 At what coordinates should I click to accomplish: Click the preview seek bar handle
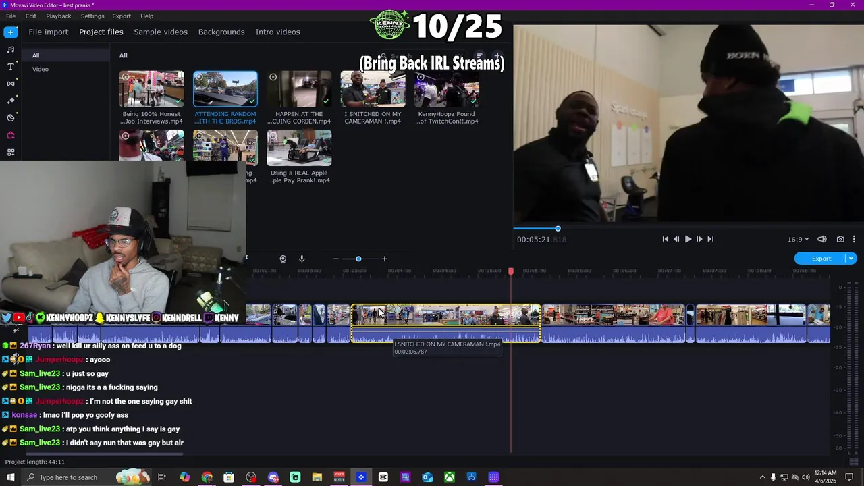point(558,229)
